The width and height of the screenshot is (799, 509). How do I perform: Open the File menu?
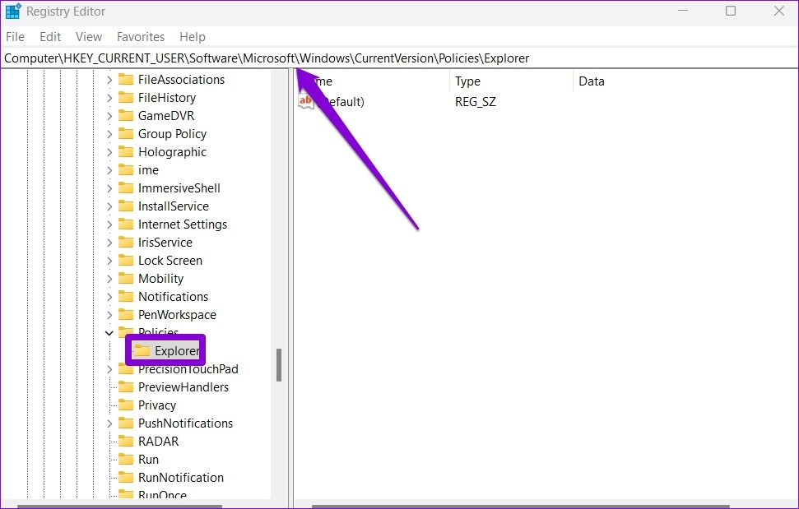[x=16, y=37]
